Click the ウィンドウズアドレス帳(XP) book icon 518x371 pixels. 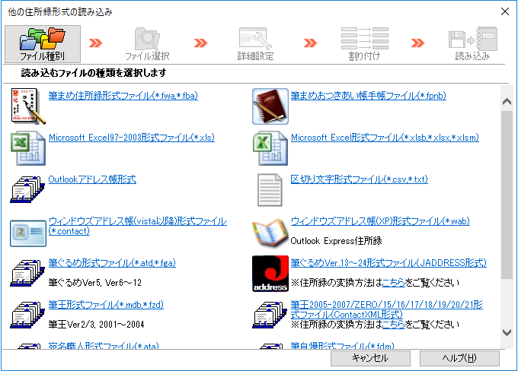pyautogui.click(x=270, y=232)
